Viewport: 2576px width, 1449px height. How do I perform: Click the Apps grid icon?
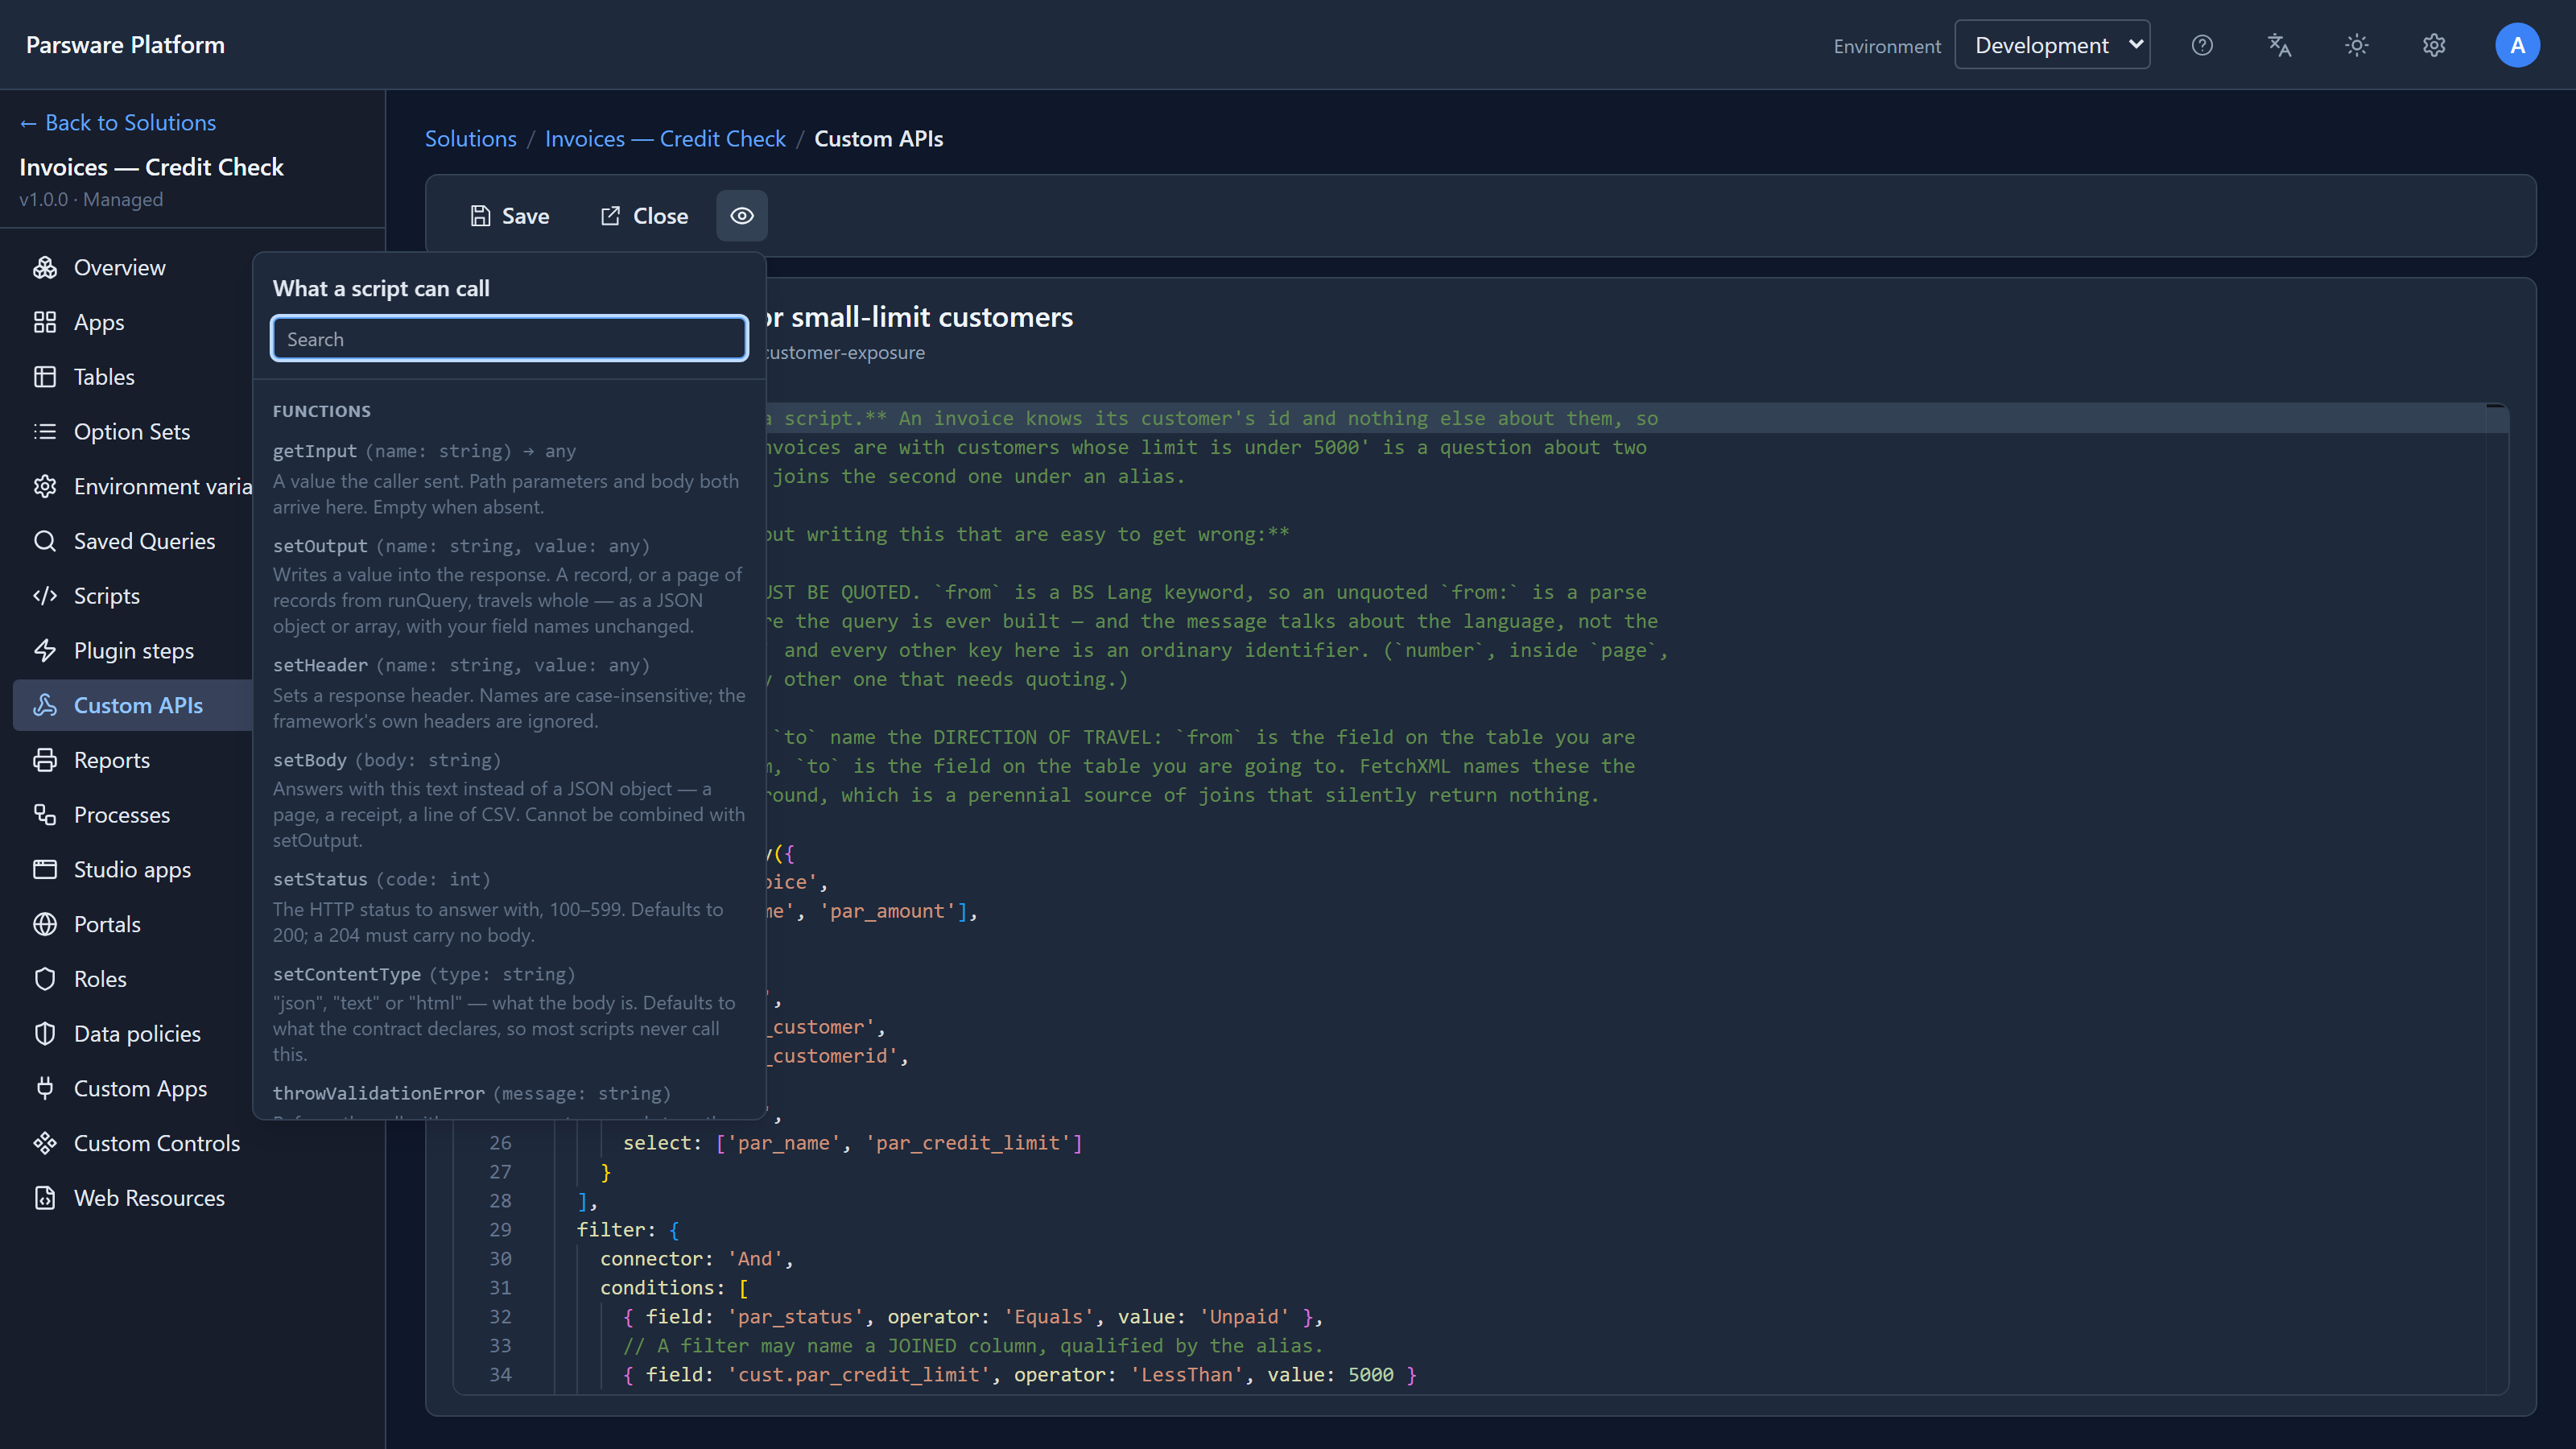pyautogui.click(x=45, y=322)
